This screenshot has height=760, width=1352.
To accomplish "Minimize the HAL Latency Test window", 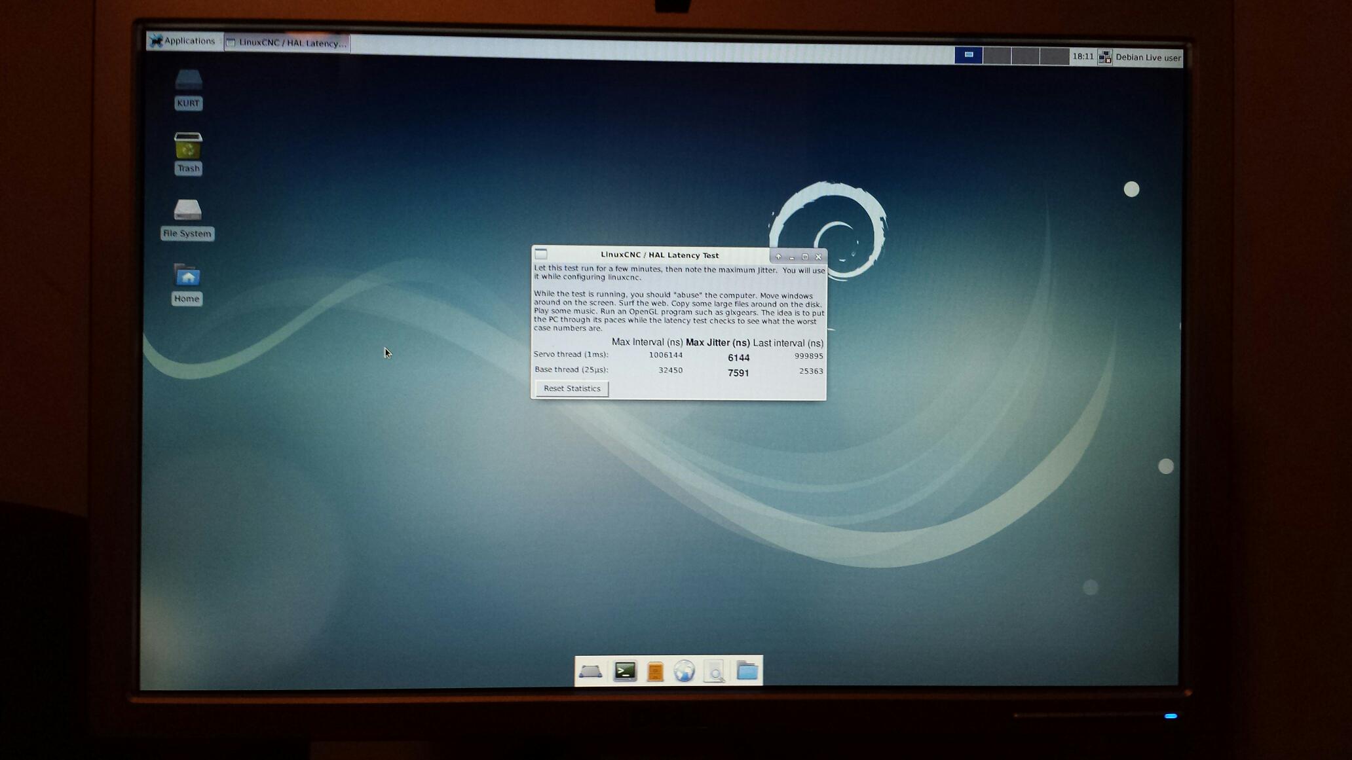I will click(x=791, y=257).
